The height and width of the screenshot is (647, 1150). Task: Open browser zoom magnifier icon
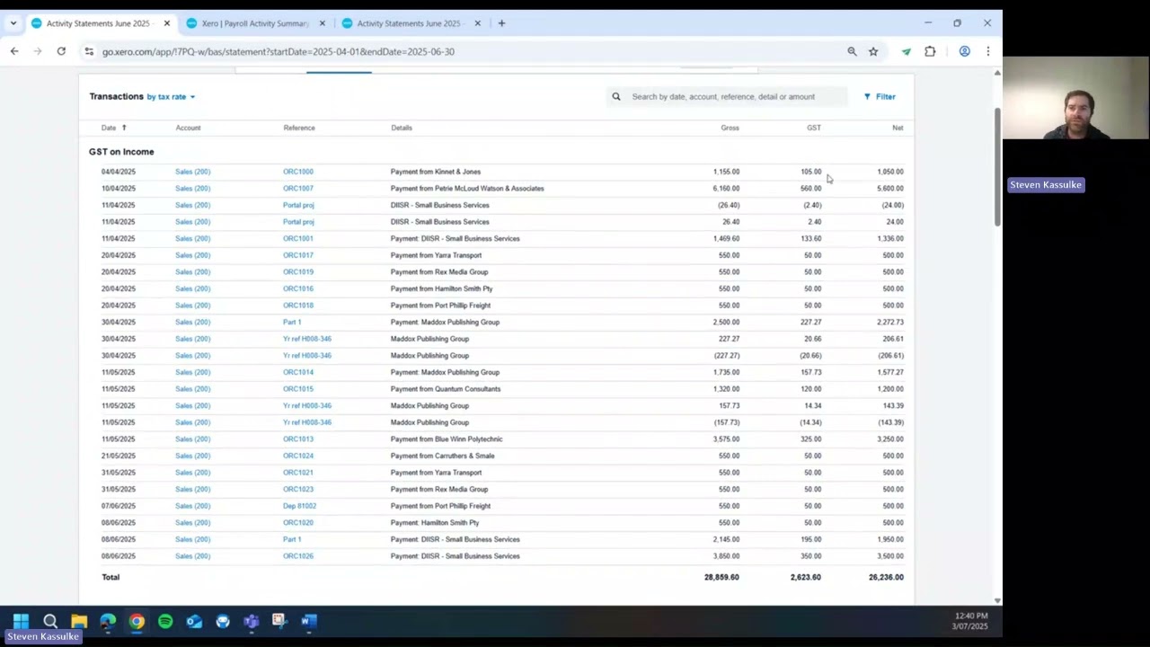(852, 51)
